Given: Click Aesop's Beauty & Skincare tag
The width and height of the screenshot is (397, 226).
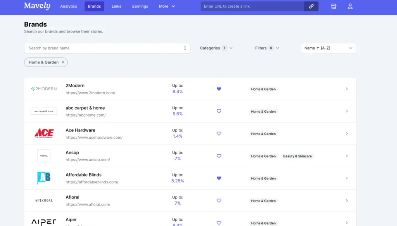Looking at the screenshot, I should pyautogui.click(x=297, y=156).
